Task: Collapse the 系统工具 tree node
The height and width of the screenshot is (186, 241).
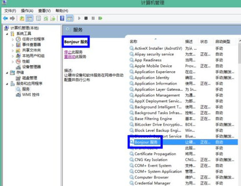Action: coord(7,34)
